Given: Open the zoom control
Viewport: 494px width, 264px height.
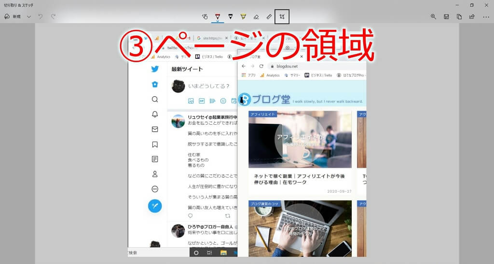Looking at the screenshot, I should [434, 17].
